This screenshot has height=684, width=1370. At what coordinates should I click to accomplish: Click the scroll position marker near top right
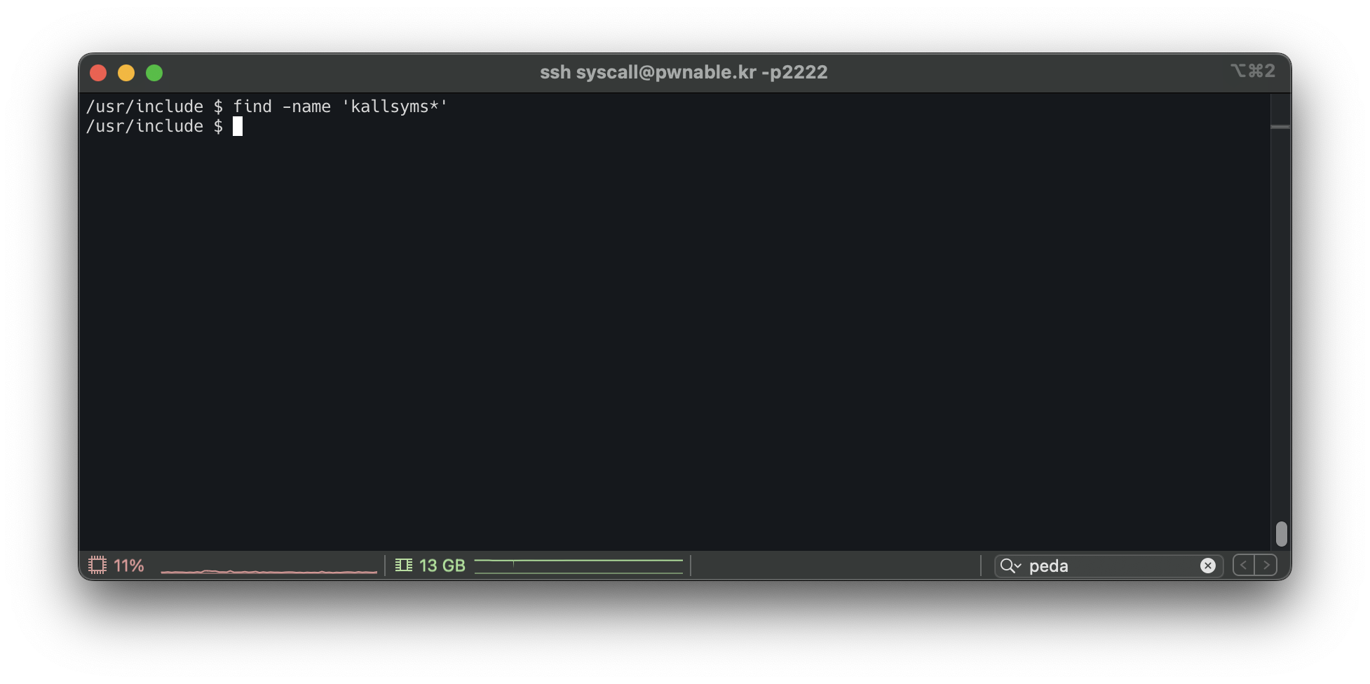pos(1280,127)
